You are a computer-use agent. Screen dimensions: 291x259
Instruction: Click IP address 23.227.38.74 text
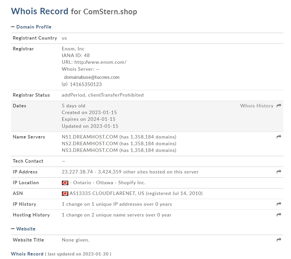click(x=77, y=172)
